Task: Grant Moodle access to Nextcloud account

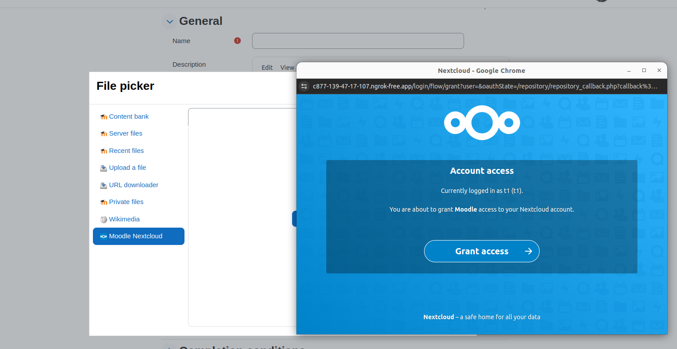Action: coord(482,251)
